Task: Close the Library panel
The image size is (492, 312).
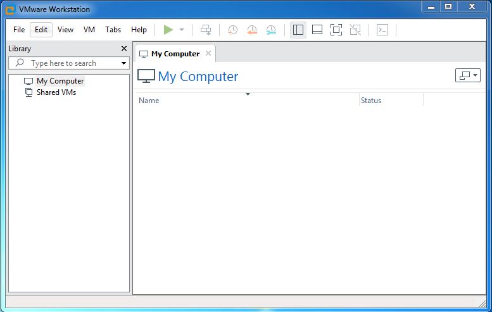Action: tap(124, 49)
